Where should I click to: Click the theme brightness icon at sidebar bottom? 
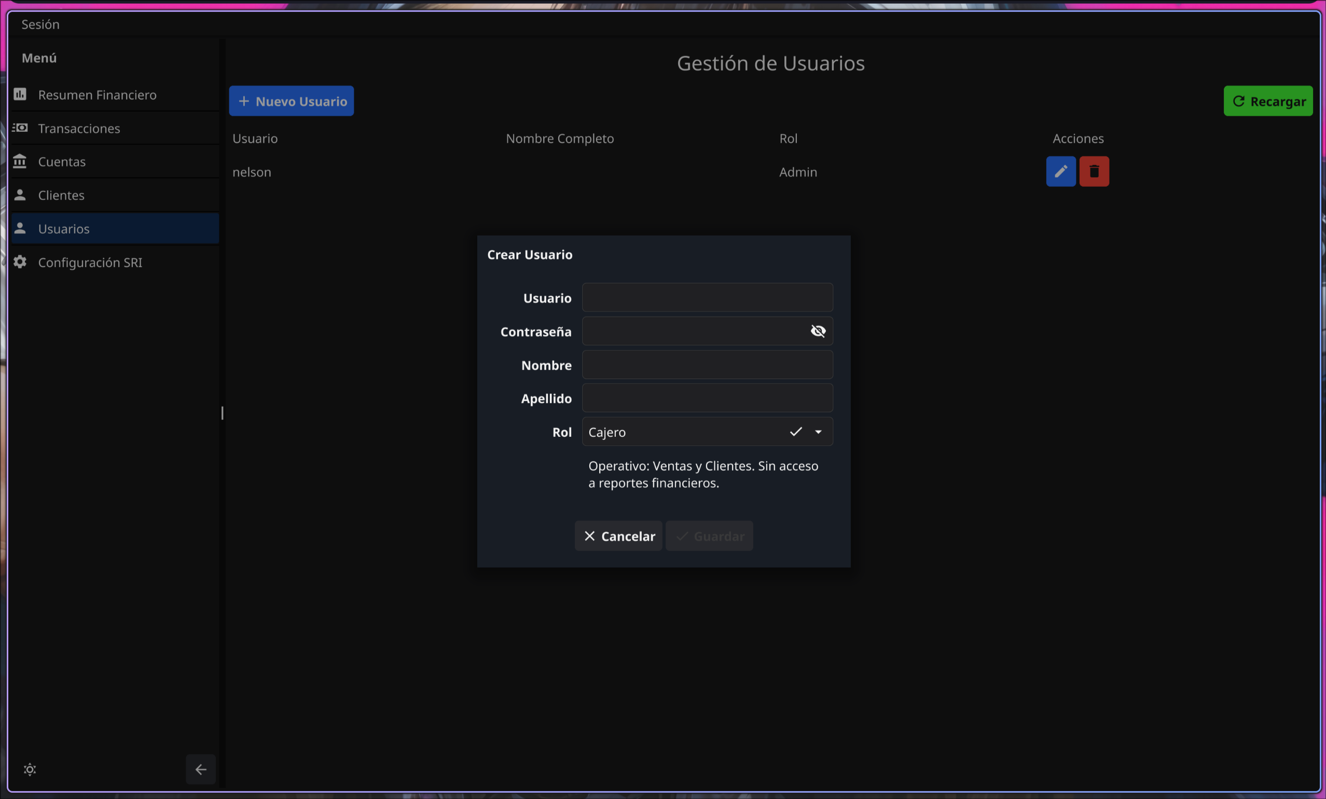pyautogui.click(x=30, y=769)
